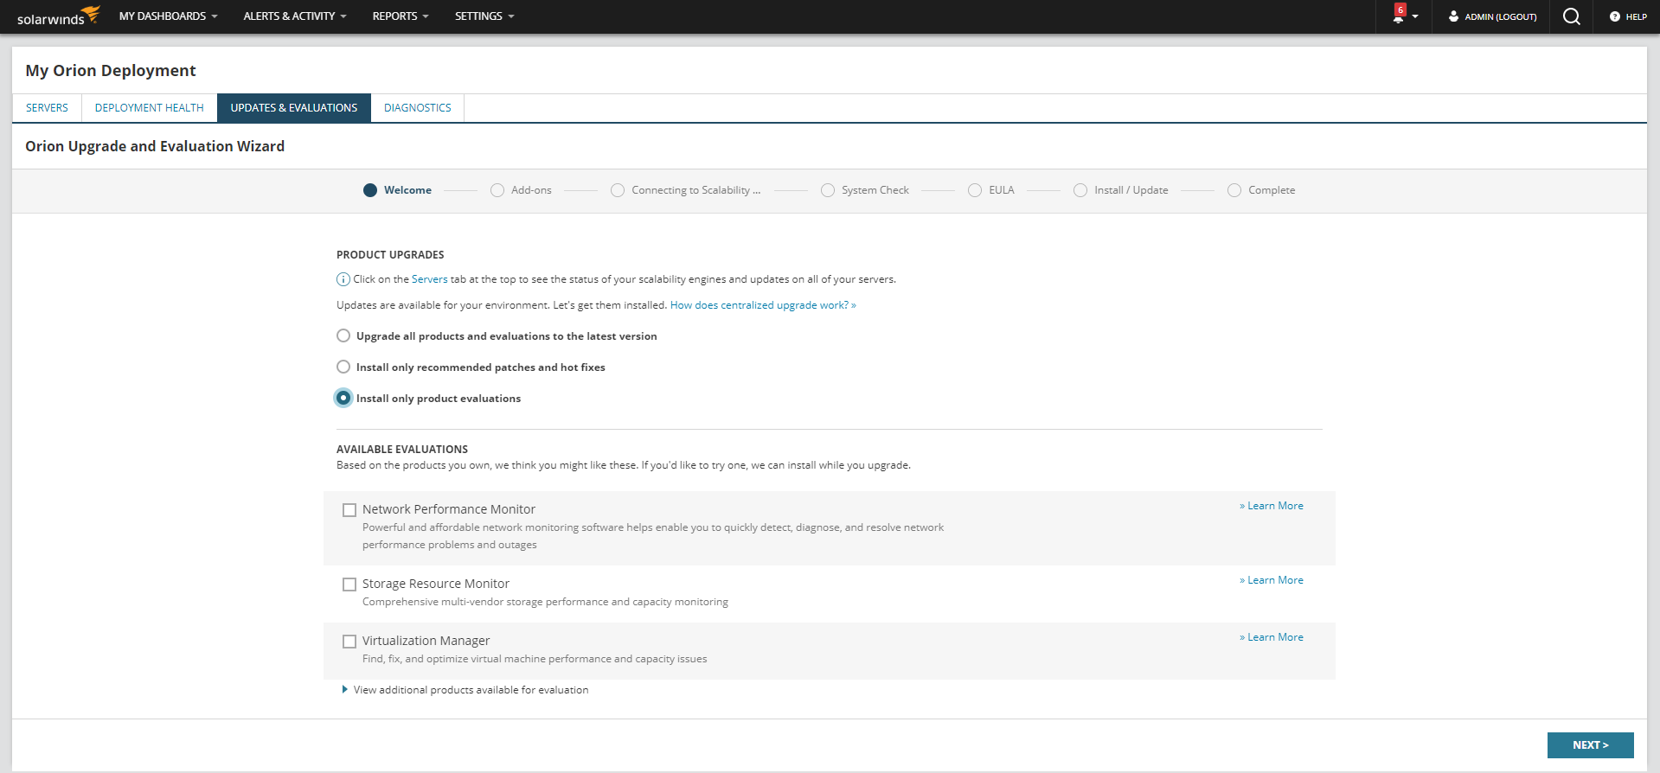Click the admin user icon

coord(1453,16)
